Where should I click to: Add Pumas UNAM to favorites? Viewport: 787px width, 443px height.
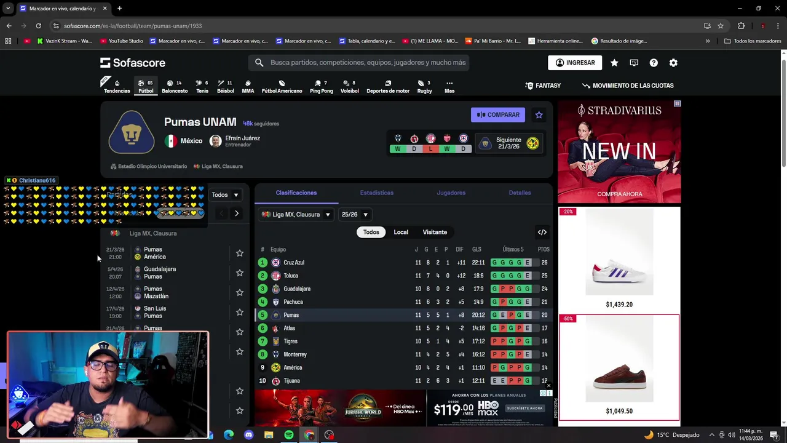tap(539, 114)
